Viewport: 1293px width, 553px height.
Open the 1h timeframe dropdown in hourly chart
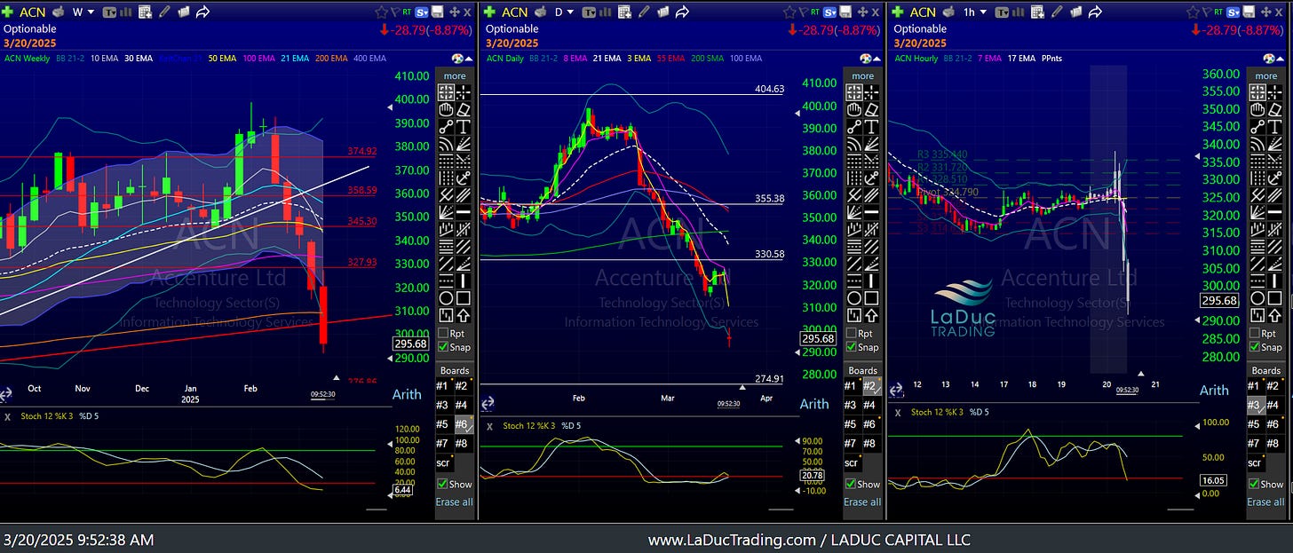tap(975, 12)
